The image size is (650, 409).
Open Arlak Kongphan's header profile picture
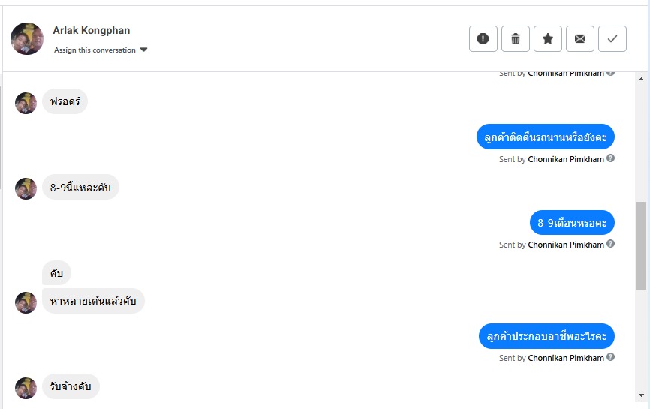[27, 38]
